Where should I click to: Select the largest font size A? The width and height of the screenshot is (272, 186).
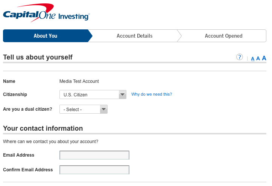tap(264, 58)
